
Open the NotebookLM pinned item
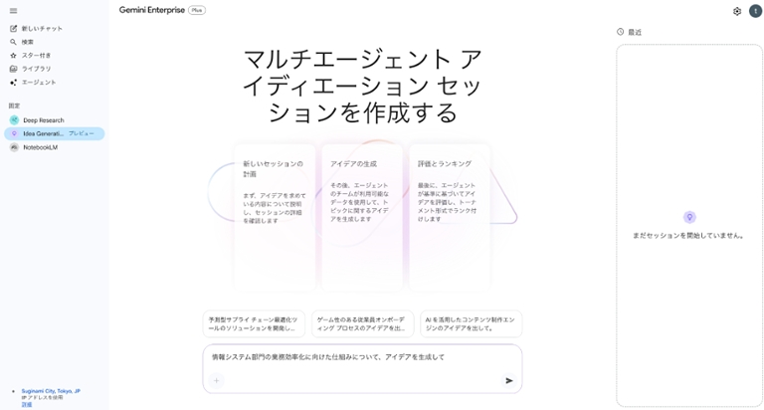(55, 147)
